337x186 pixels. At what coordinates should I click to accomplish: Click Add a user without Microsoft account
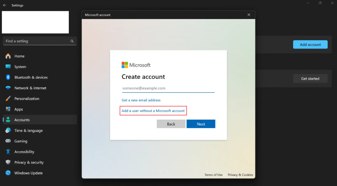(153, 111)
